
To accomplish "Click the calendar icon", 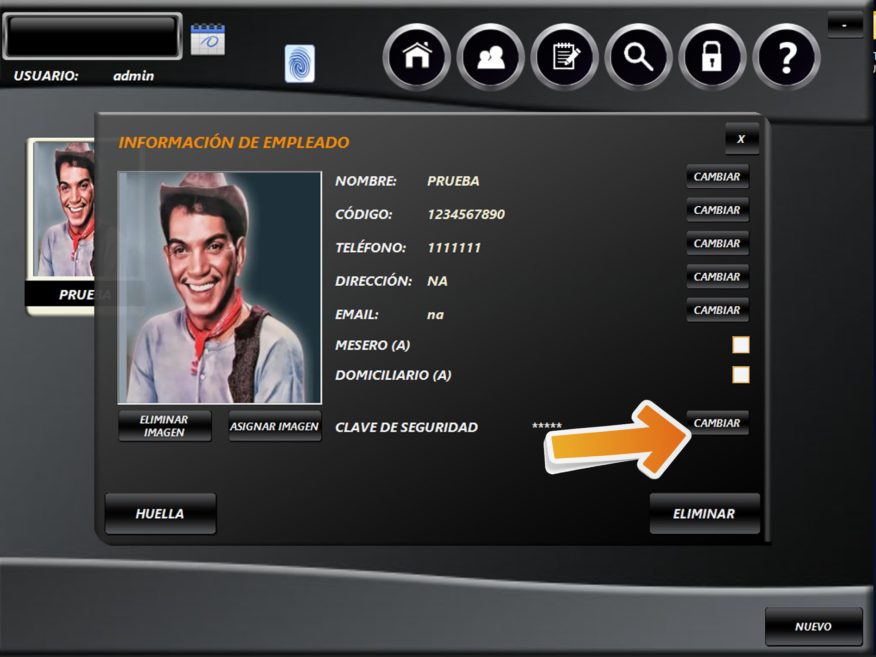I will pos(208,40).
